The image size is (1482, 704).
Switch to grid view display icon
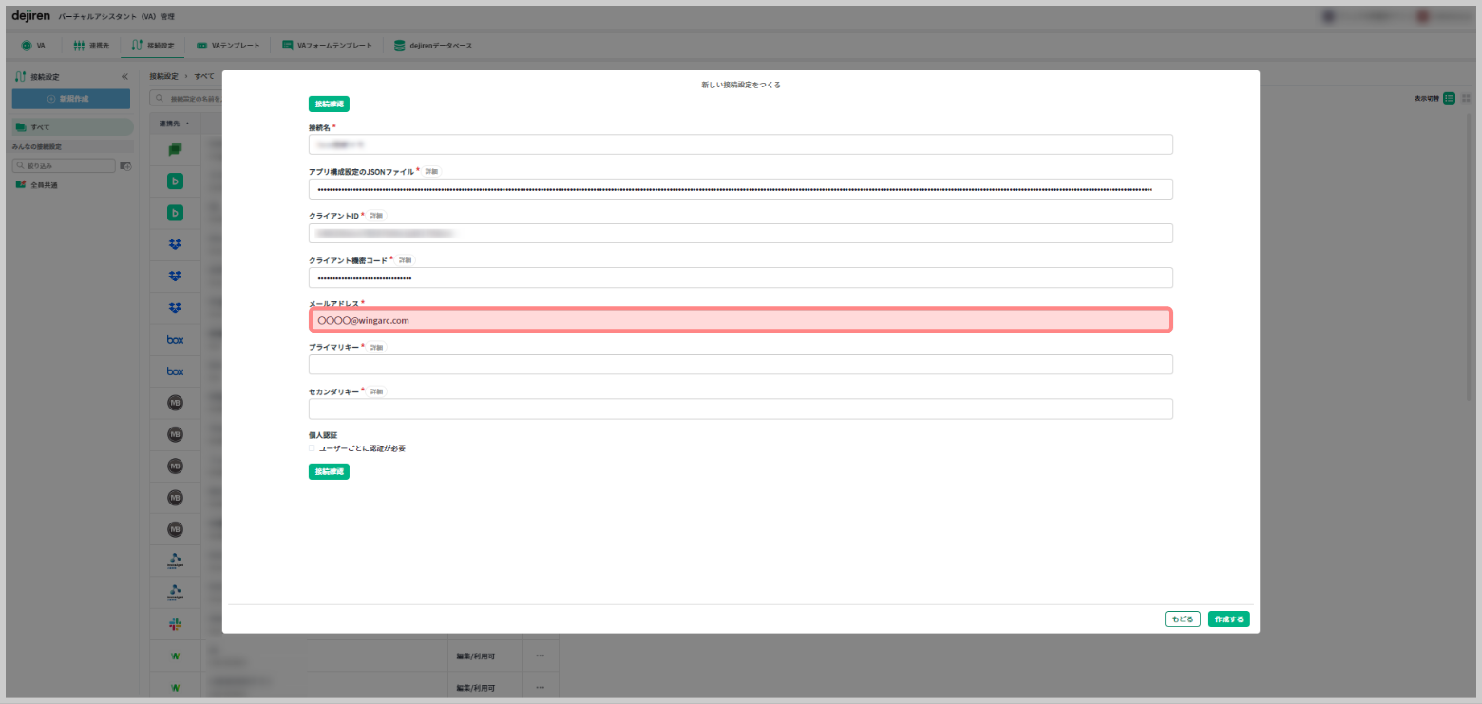pyautogui.click(x=1466, y=98)
